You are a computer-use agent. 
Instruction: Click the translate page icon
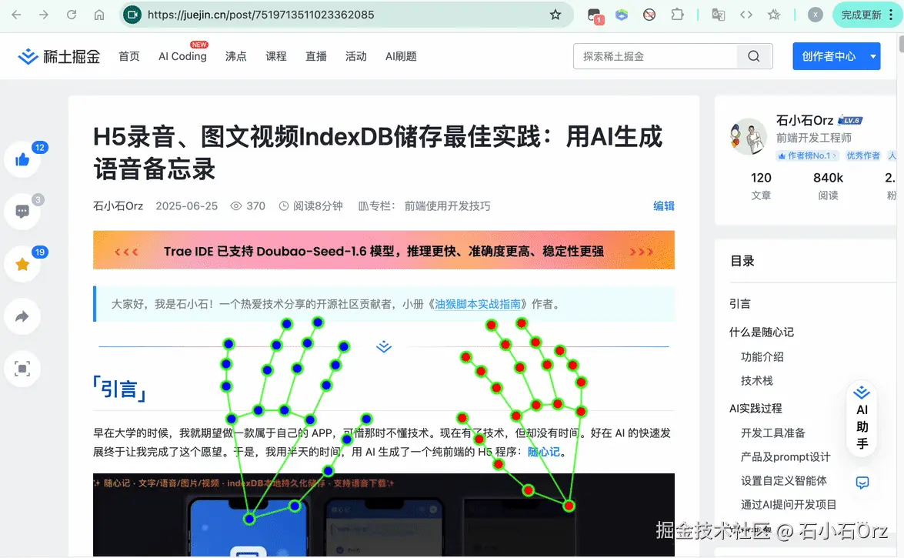click(719, 15)
